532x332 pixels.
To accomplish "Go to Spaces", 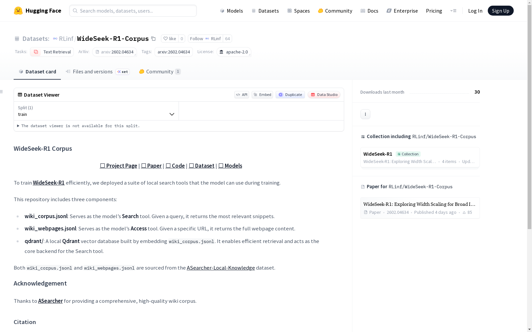I will pos(299,11).
